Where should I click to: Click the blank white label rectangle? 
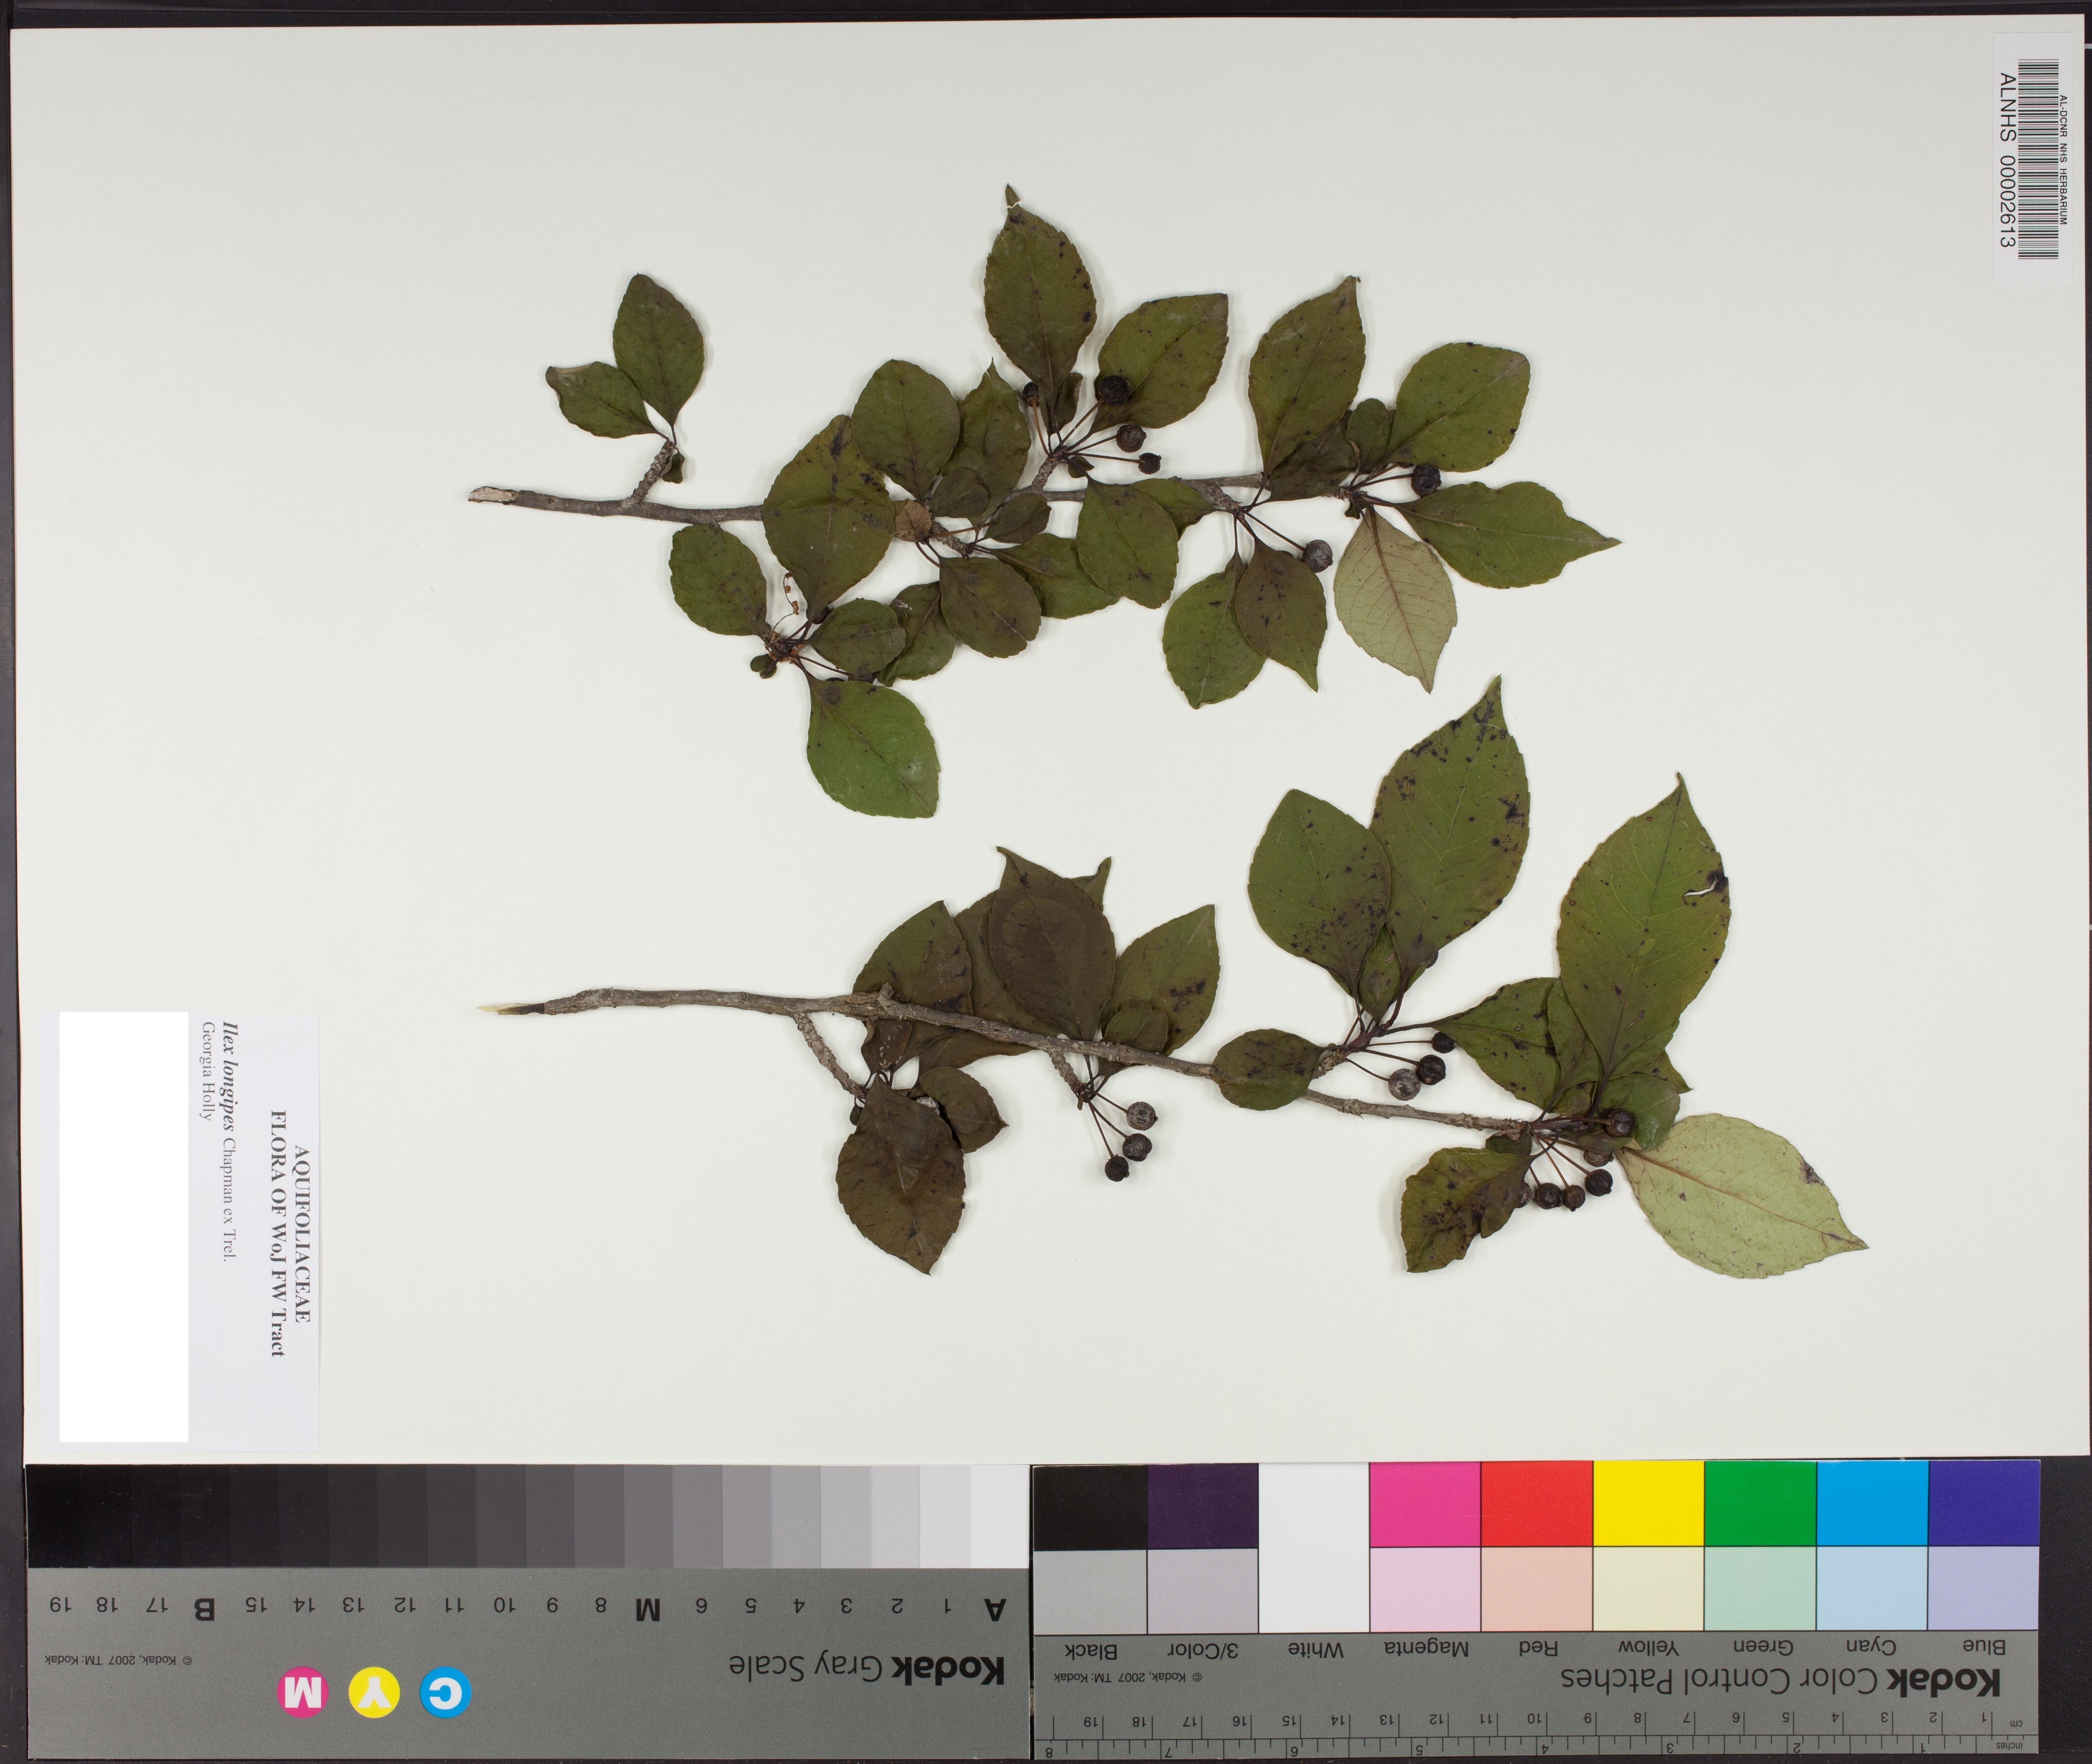[124, 1226]
